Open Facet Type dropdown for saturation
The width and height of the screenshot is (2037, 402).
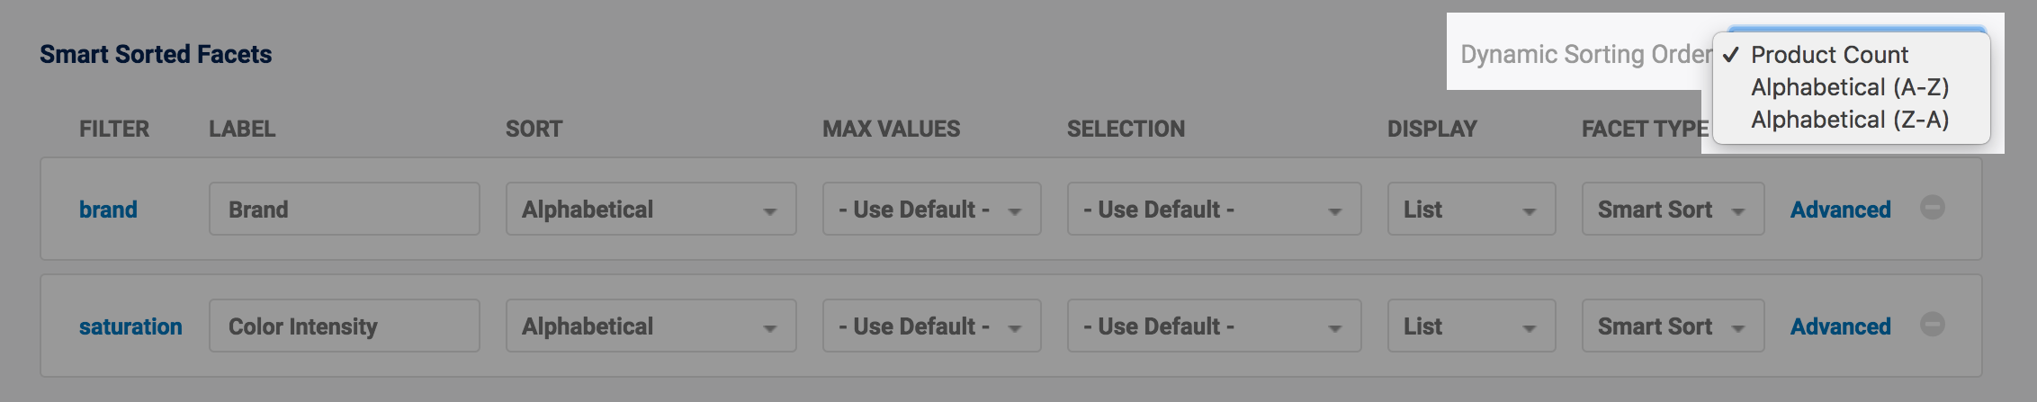(x=1672, y=326)
